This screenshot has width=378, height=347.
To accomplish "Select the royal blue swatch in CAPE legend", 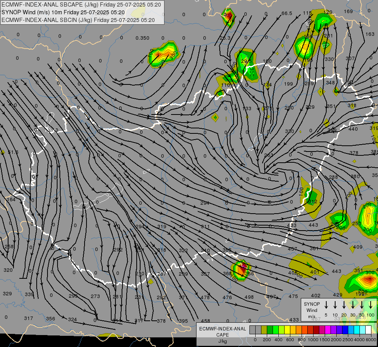I will pyautogui.click(x=345, y=330).
